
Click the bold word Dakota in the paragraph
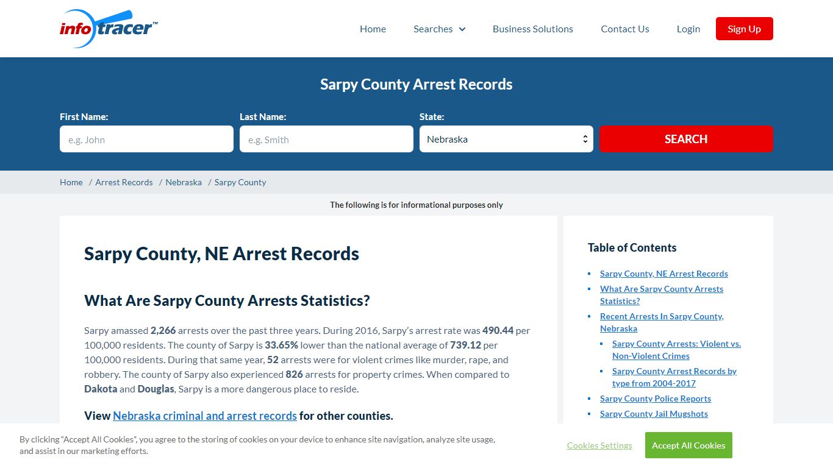tap(101, 389)
